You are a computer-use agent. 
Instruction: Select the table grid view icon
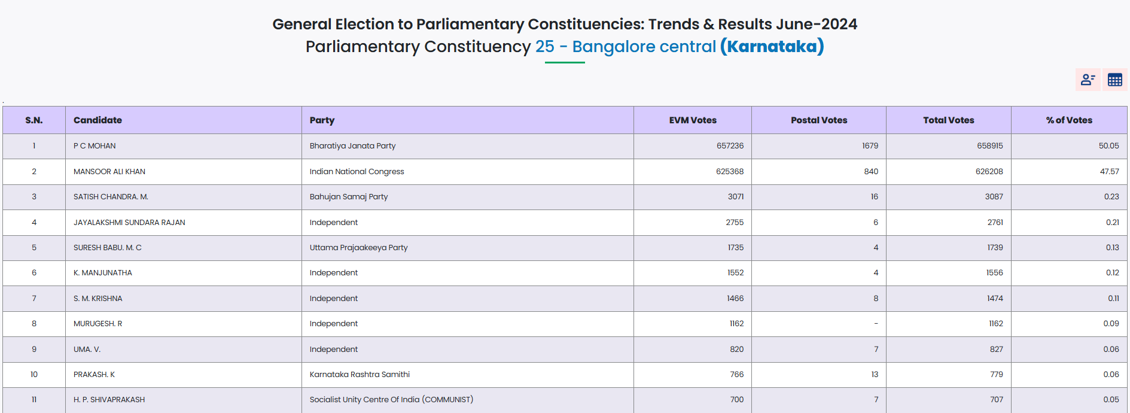coord(1114,80)
